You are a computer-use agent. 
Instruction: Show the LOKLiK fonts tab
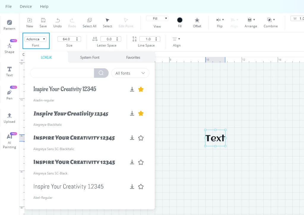click(x=47, y=57)
